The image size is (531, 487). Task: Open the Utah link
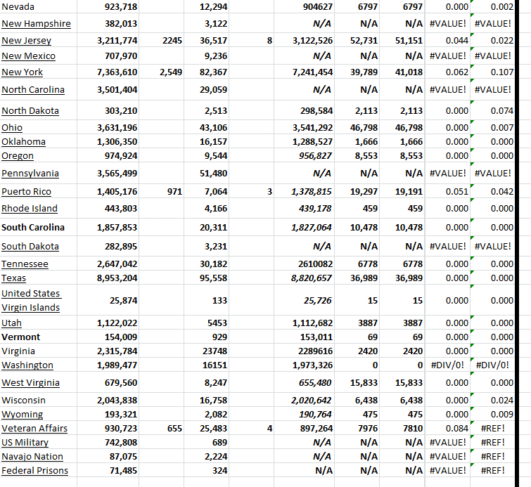pos(11,323)
